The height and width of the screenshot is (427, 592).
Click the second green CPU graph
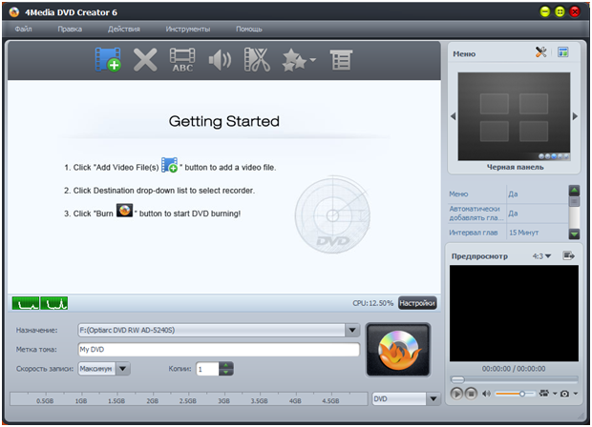[x=54, y=303]
